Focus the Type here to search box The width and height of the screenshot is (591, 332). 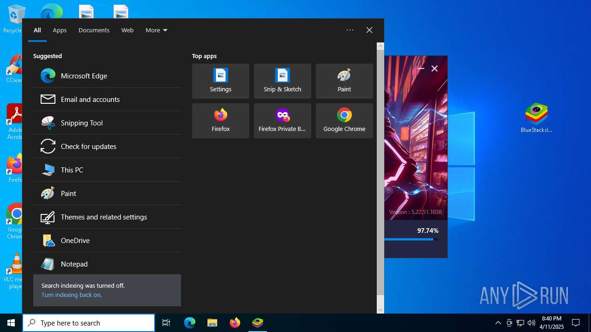(89, 323)
